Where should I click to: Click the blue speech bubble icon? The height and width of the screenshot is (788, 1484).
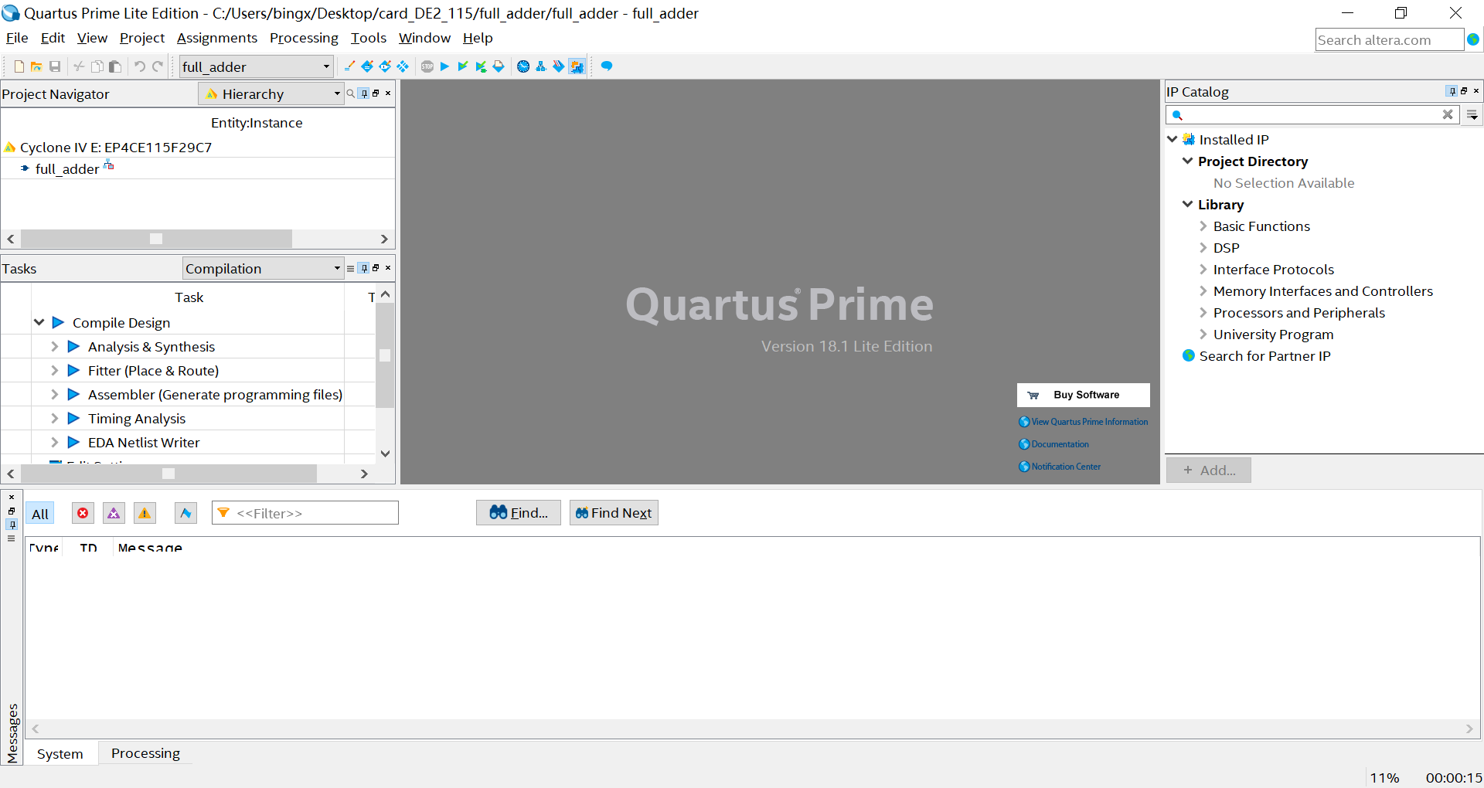coord(607,66)
